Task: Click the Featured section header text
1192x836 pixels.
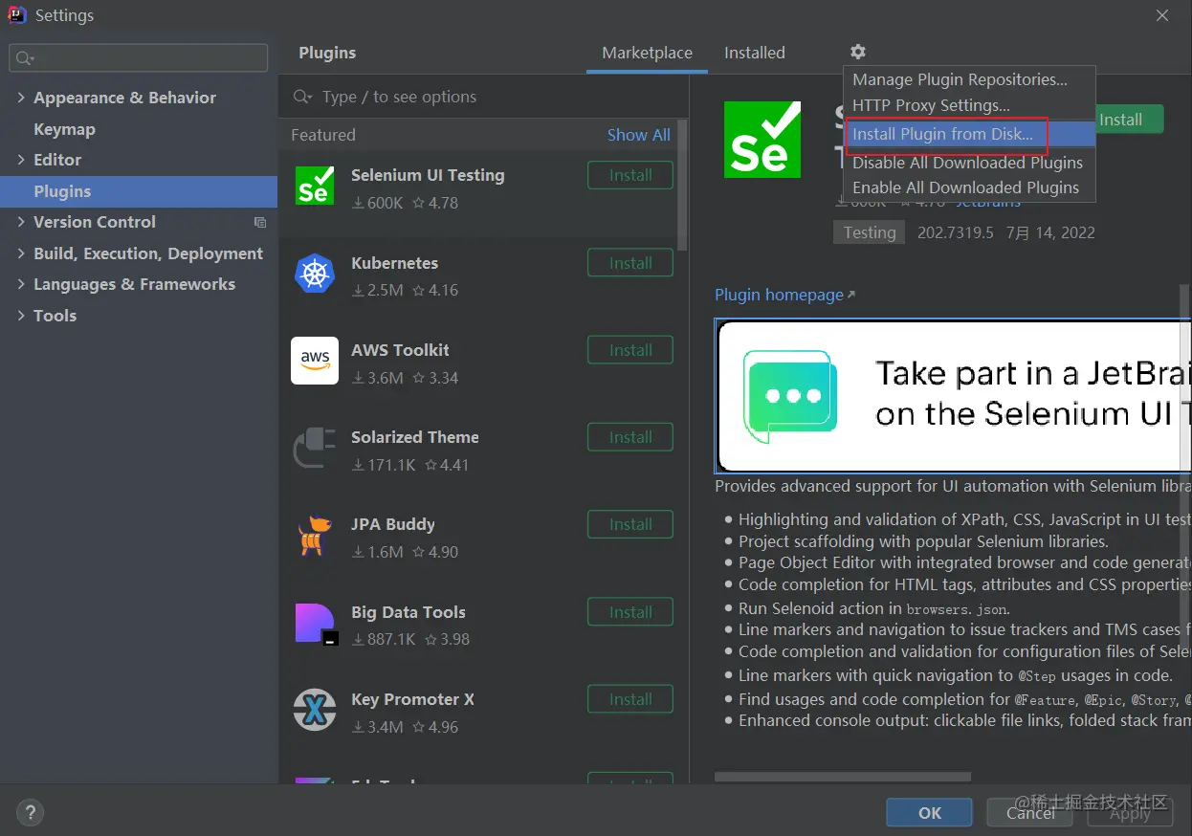Action: point(323,135)
